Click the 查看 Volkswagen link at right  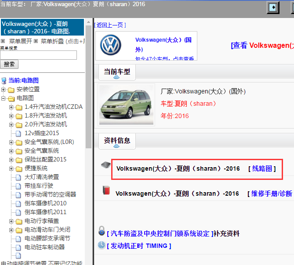coord(262,45)
